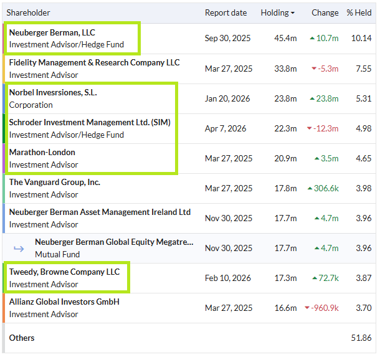The height and width of the screenshot is (357, 380).
Task: Click the orange color bar beside Allianz Global Investors
Action: click(x=4, y=308)
